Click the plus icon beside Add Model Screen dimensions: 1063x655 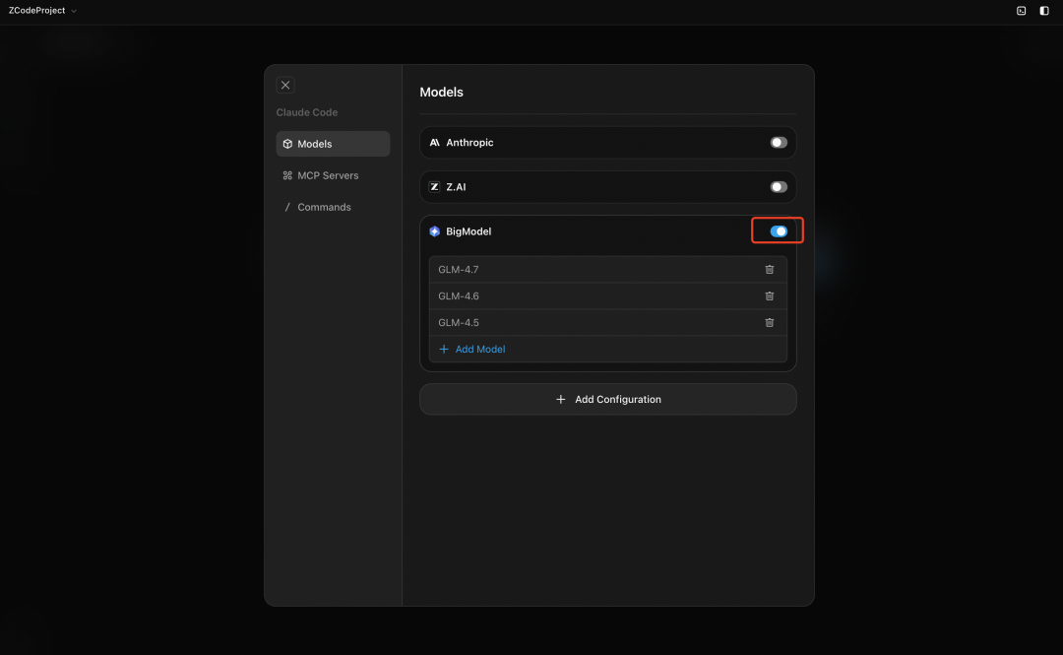[x=443, y=349]
